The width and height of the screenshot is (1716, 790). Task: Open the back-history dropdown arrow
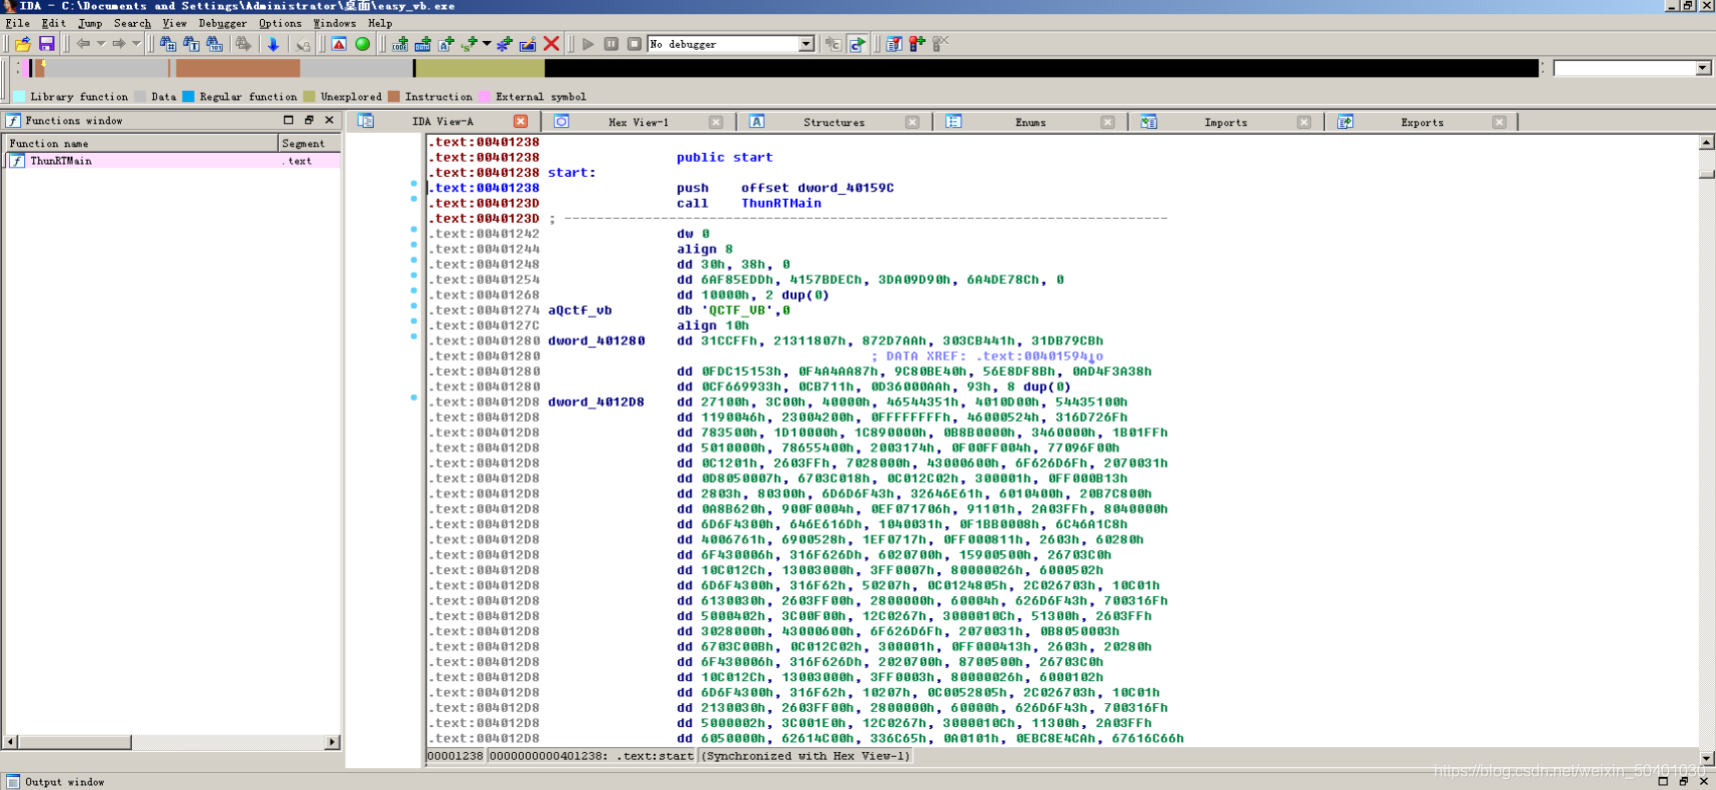(x=101, y=44)
